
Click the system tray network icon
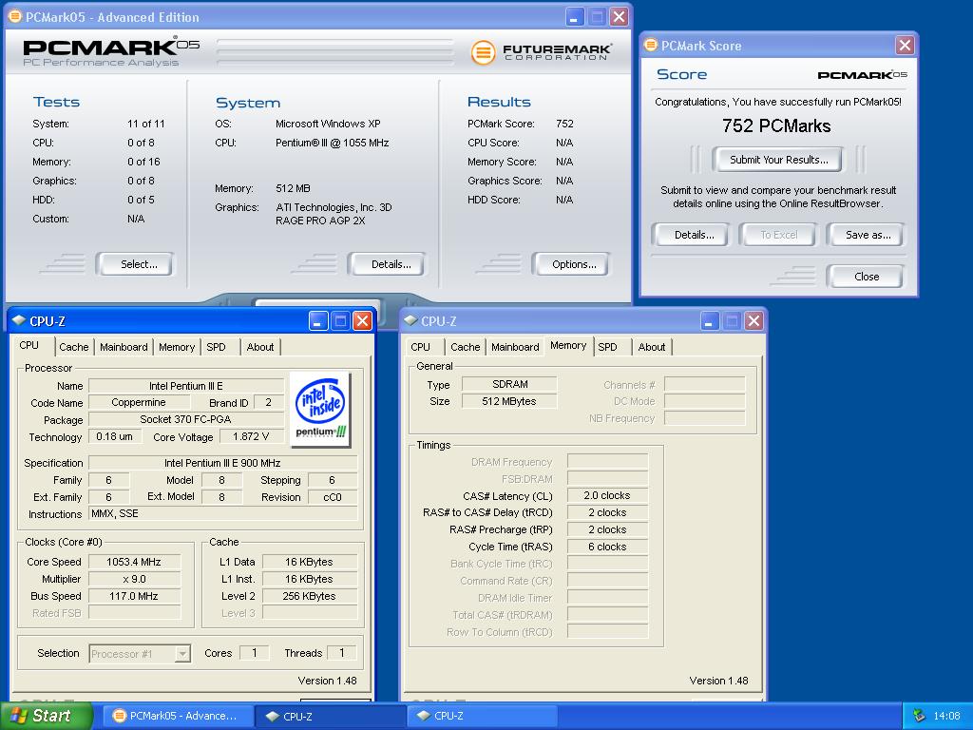point(919,716)
